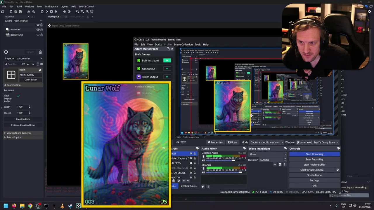Open the Start Virtual Camera gear settings in OBS
The height and width of the screenshot is (210, 374).
[x=337, y=170]
